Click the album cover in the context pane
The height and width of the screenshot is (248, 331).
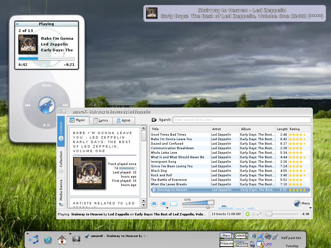(89, 173)
